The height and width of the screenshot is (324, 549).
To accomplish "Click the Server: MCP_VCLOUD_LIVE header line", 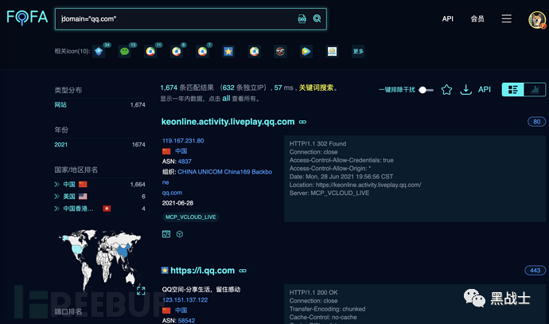I will pyautogui.click(x=329, y=193).
